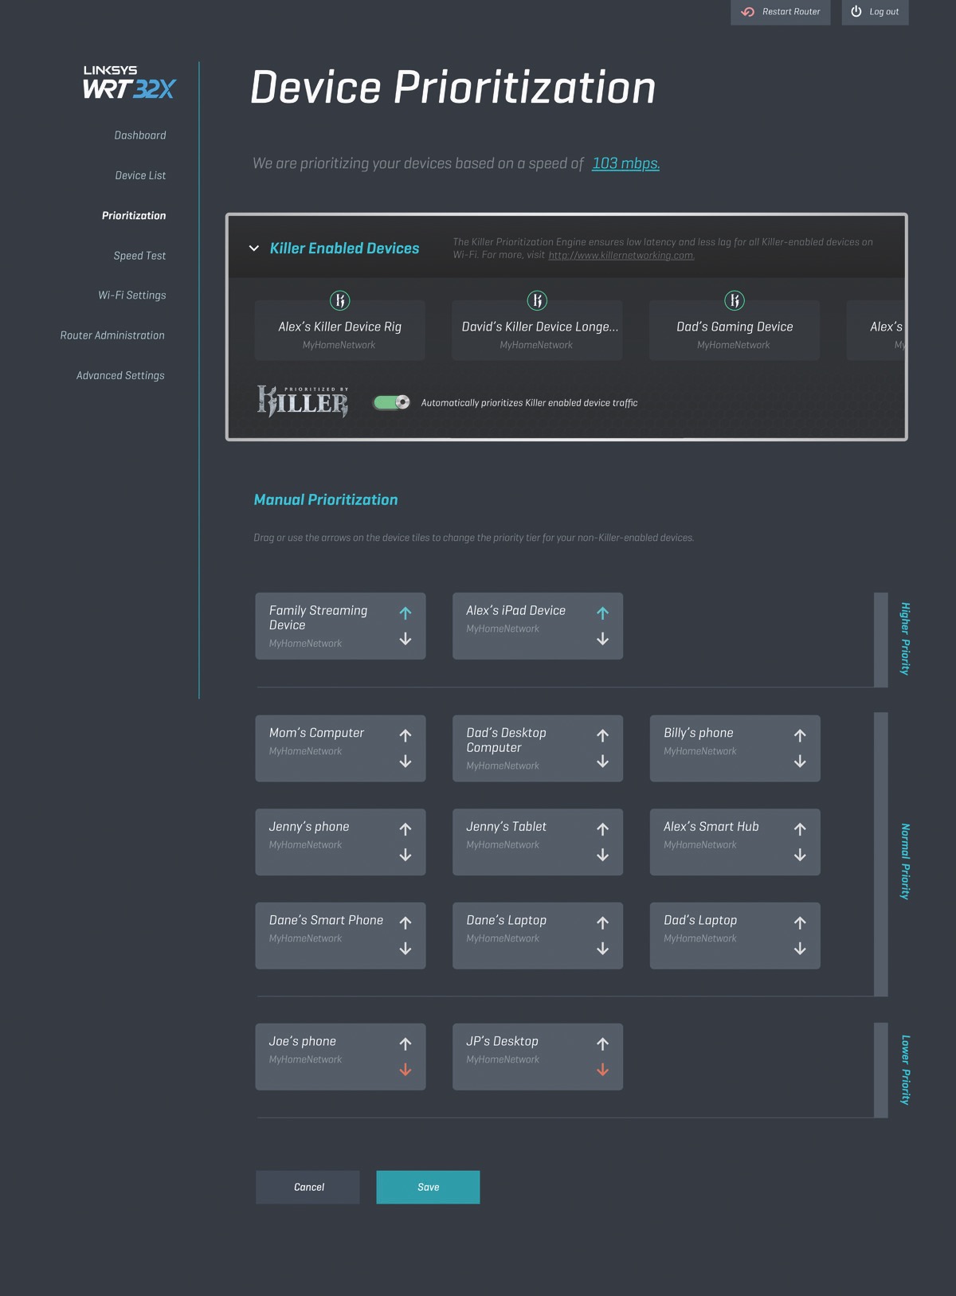The image size is (956, 1296).
Task: Click the Restart Router button
Action: click(780, 12)
